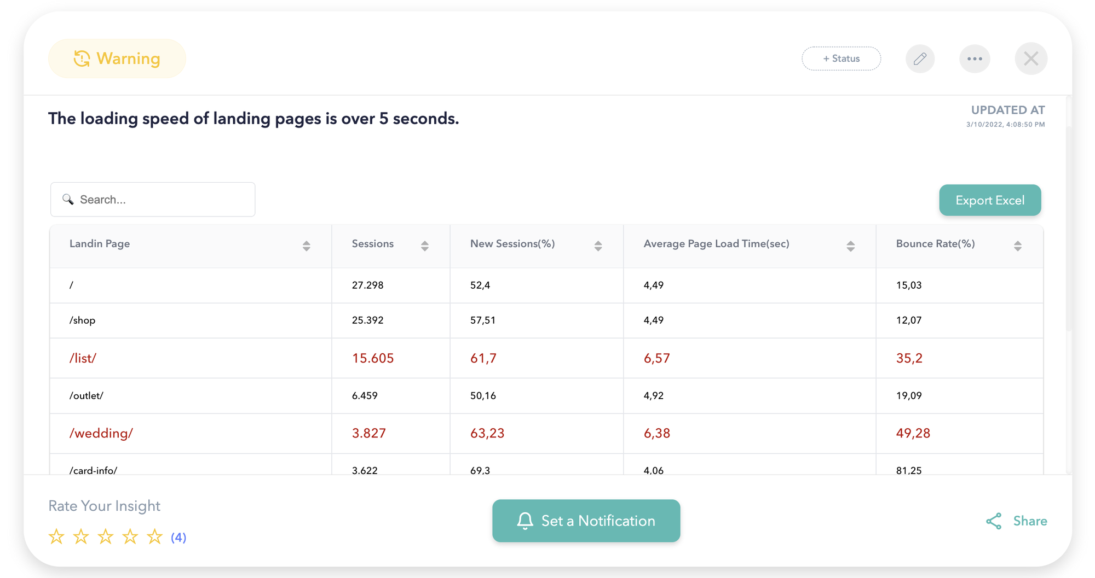This screenshot has height=578, width=1095.
Task: Click the share icon
Action: tap(994, 521)
